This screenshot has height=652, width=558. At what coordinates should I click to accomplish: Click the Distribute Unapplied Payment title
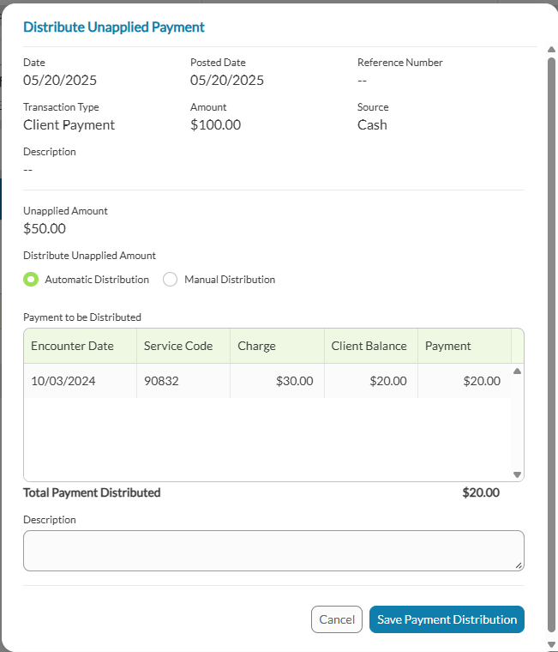pos(114,27)
